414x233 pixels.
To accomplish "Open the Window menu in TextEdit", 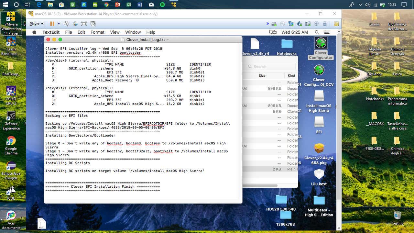I will 133,32.
